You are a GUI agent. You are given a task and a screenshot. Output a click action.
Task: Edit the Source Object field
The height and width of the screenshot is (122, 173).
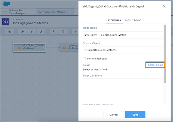click(x=123, y=50)
